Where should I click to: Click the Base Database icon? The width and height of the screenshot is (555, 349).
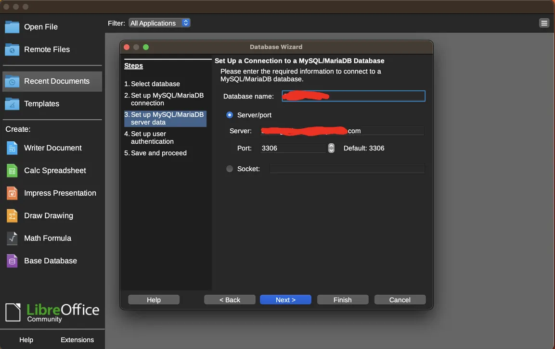12,262
